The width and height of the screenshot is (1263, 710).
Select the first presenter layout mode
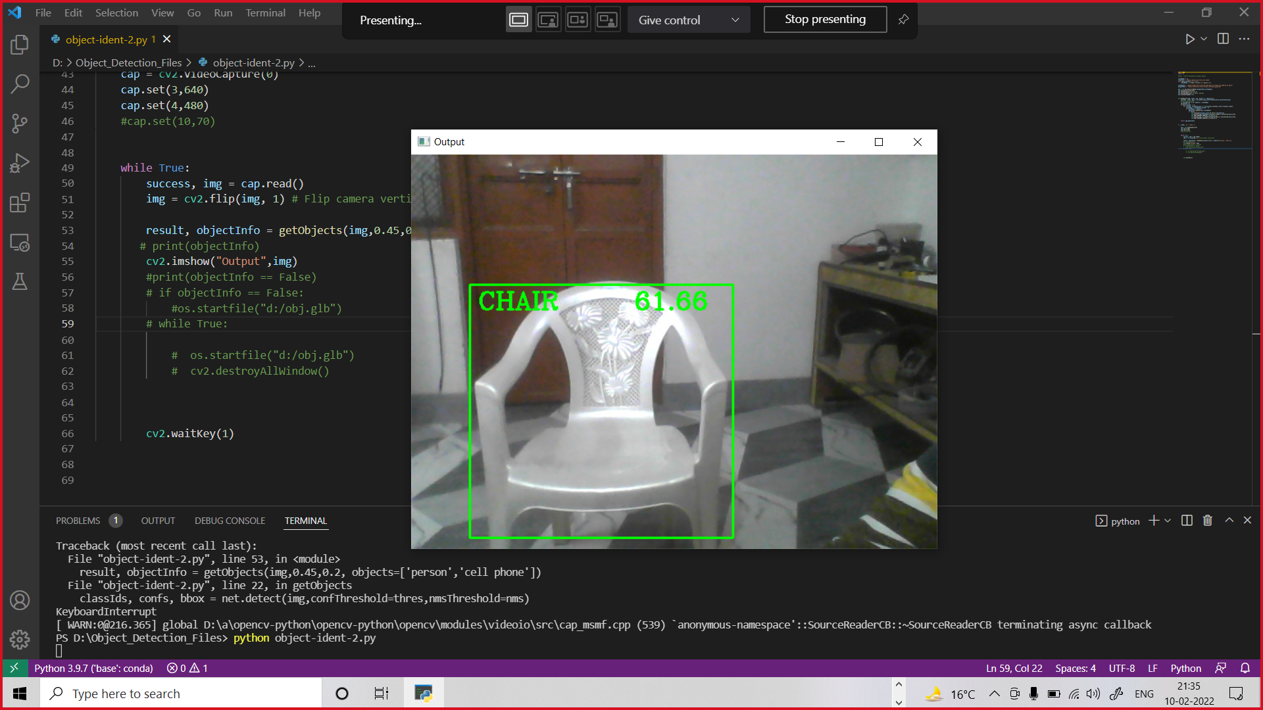pos(518,20)
